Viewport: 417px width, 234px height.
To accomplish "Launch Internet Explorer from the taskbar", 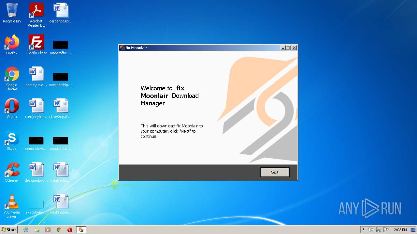I will (x=26, y=230).
